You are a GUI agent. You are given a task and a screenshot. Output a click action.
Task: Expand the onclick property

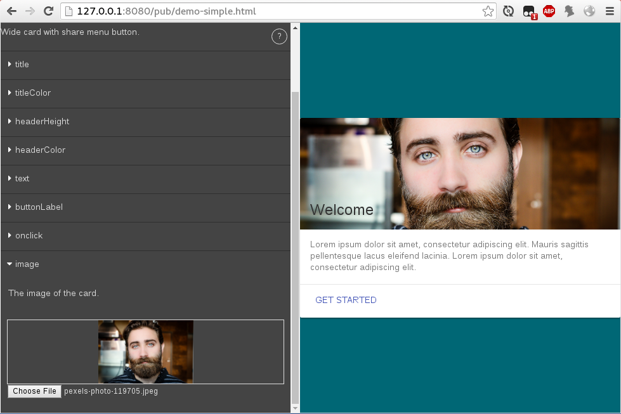[x=145, y=235]
